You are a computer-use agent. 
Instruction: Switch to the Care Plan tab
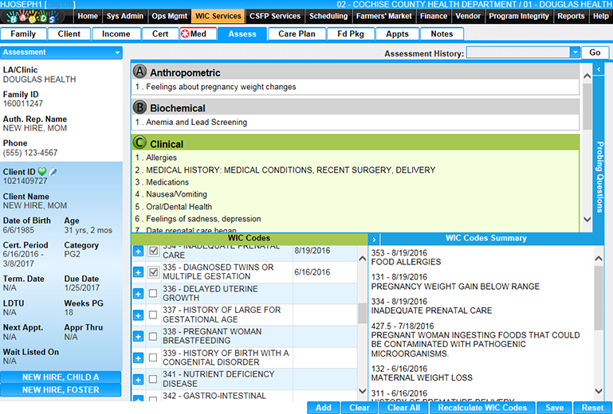297,33
